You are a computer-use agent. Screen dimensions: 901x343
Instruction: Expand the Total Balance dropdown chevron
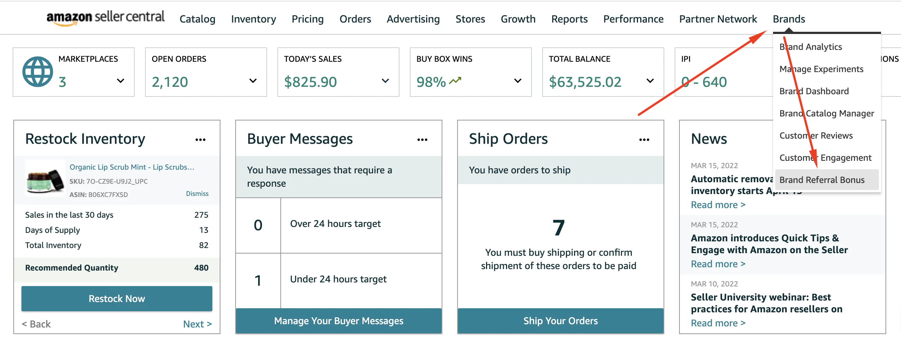click(650, 81)
